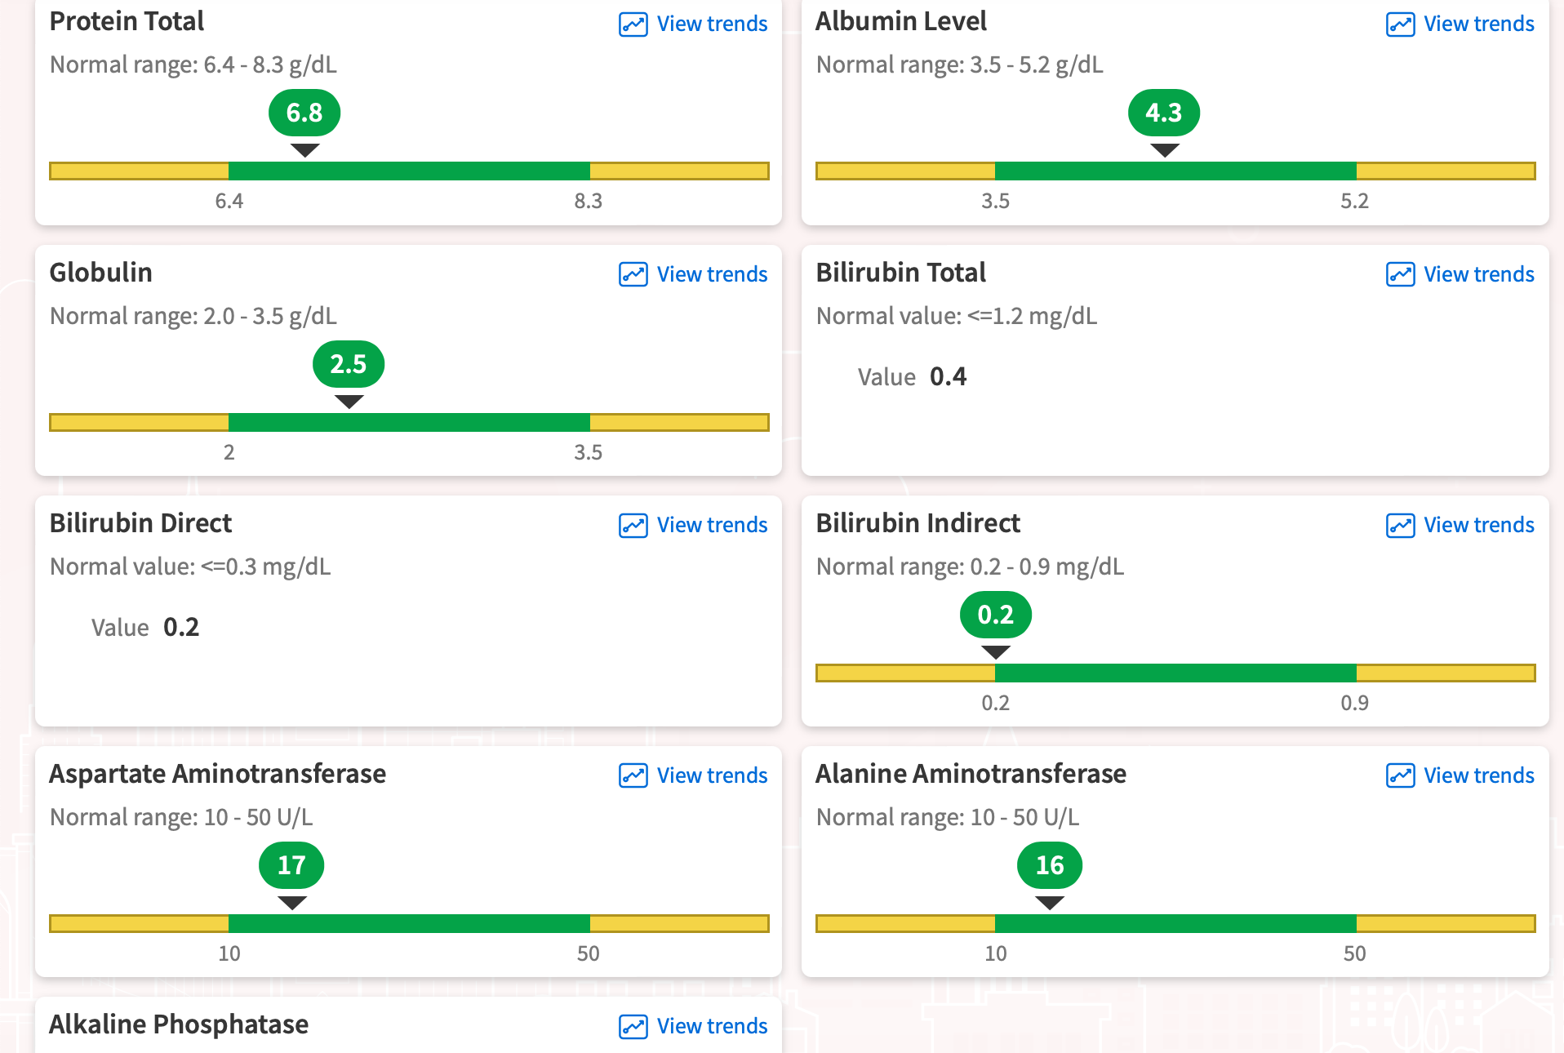Click the 16 value bubble for Alanine Aminotransferase

(1049, 865)
